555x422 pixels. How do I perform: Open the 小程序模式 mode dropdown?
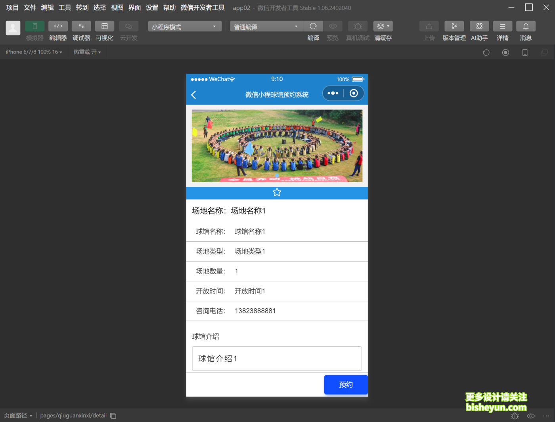point(184,26)
